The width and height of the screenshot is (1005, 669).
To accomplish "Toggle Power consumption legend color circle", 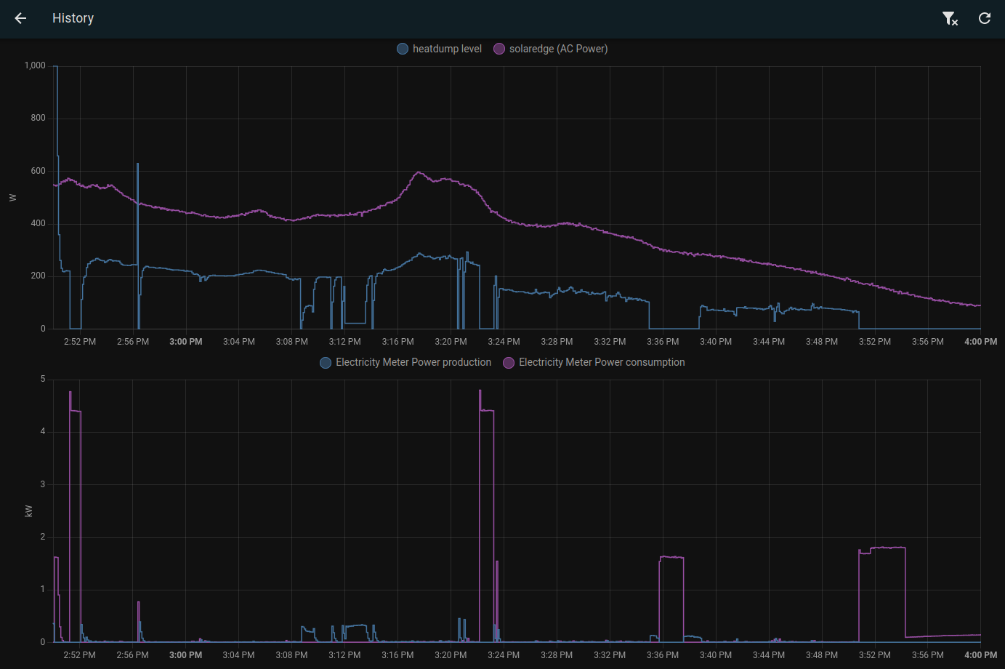I will (x=509, y=362).
